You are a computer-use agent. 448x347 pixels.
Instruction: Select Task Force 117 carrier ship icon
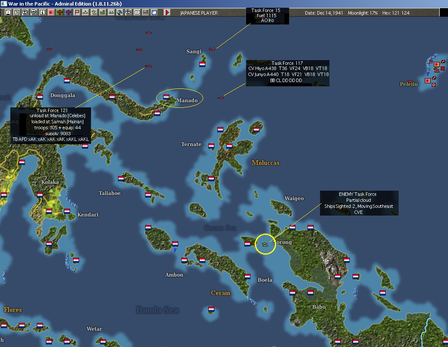220,97
